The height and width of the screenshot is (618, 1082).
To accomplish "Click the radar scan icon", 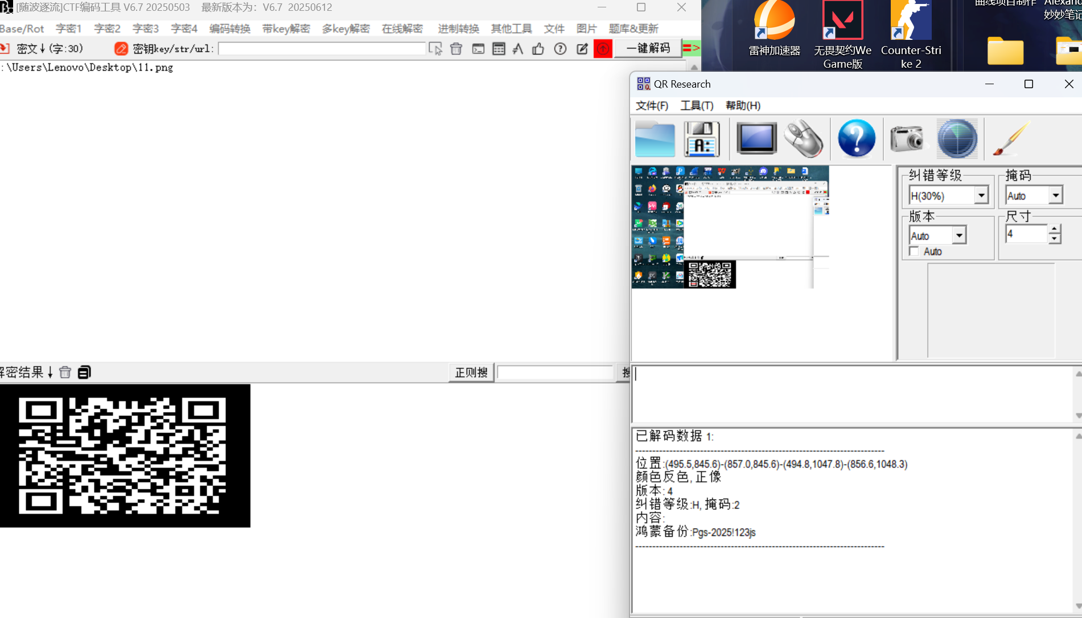I will (x=957, y=138).
